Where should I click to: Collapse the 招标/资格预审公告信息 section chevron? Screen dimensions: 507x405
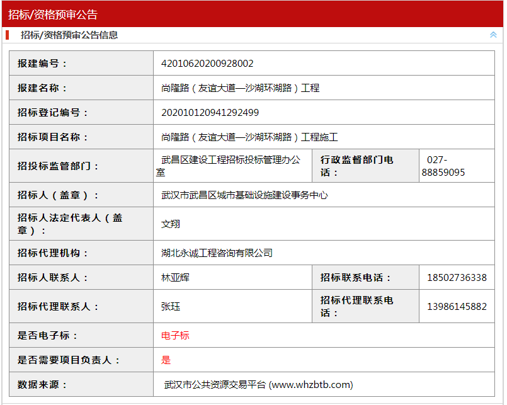tap(493, 35)
